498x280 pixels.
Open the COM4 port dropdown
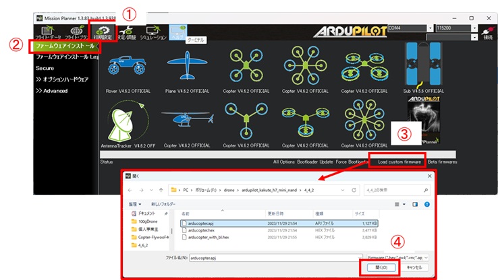coord(429,28)
